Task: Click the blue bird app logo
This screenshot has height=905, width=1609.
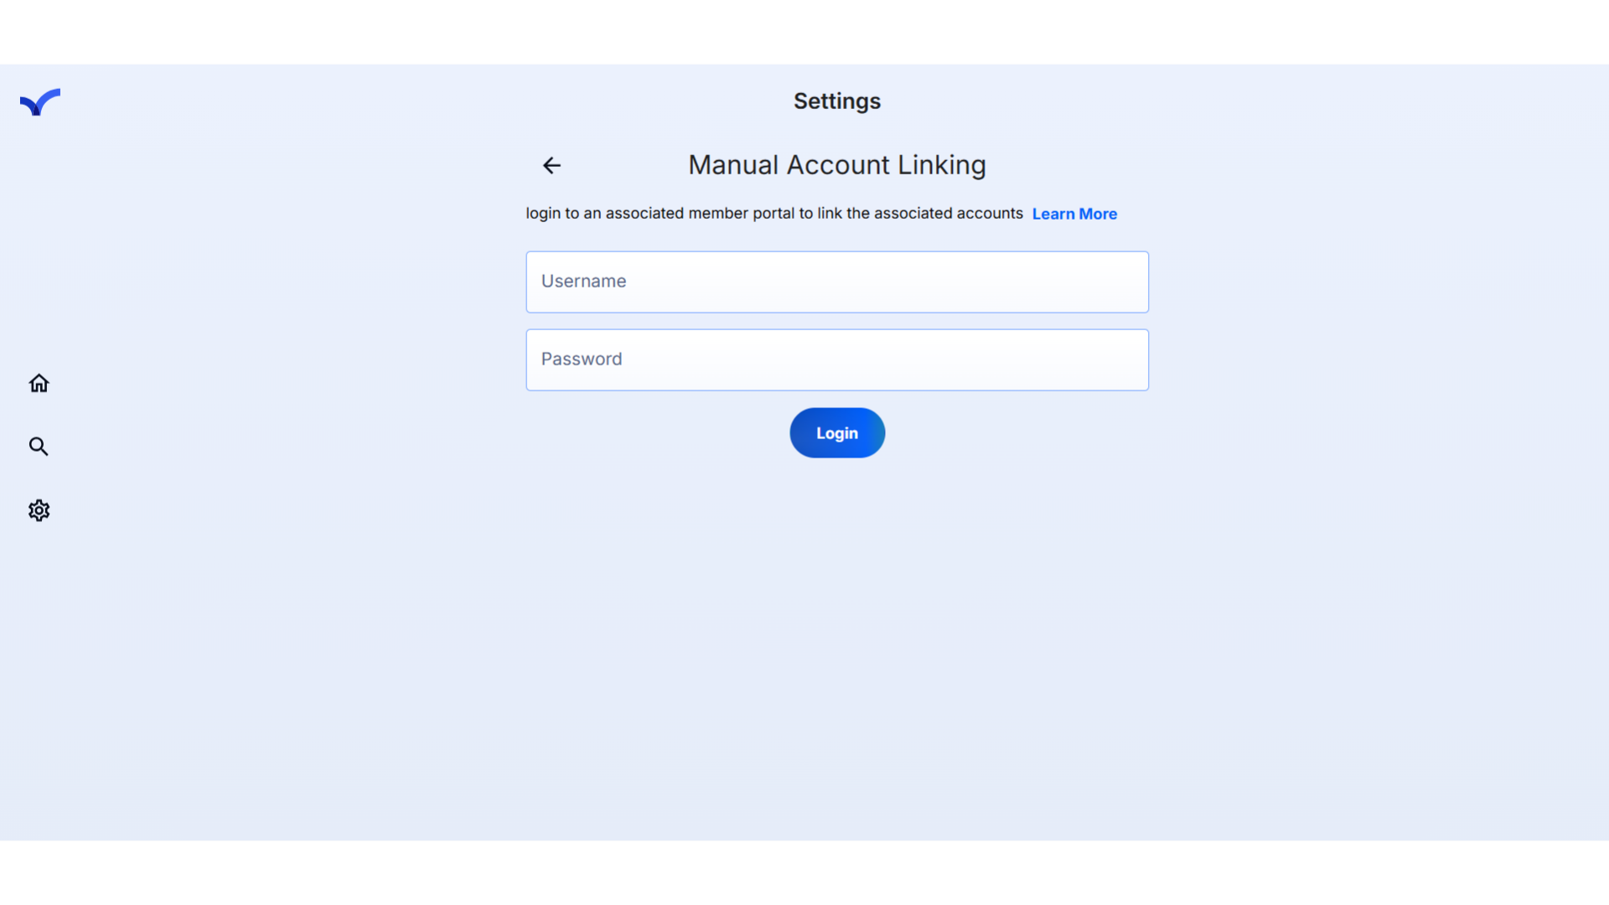Action: [x=39, y=102]
